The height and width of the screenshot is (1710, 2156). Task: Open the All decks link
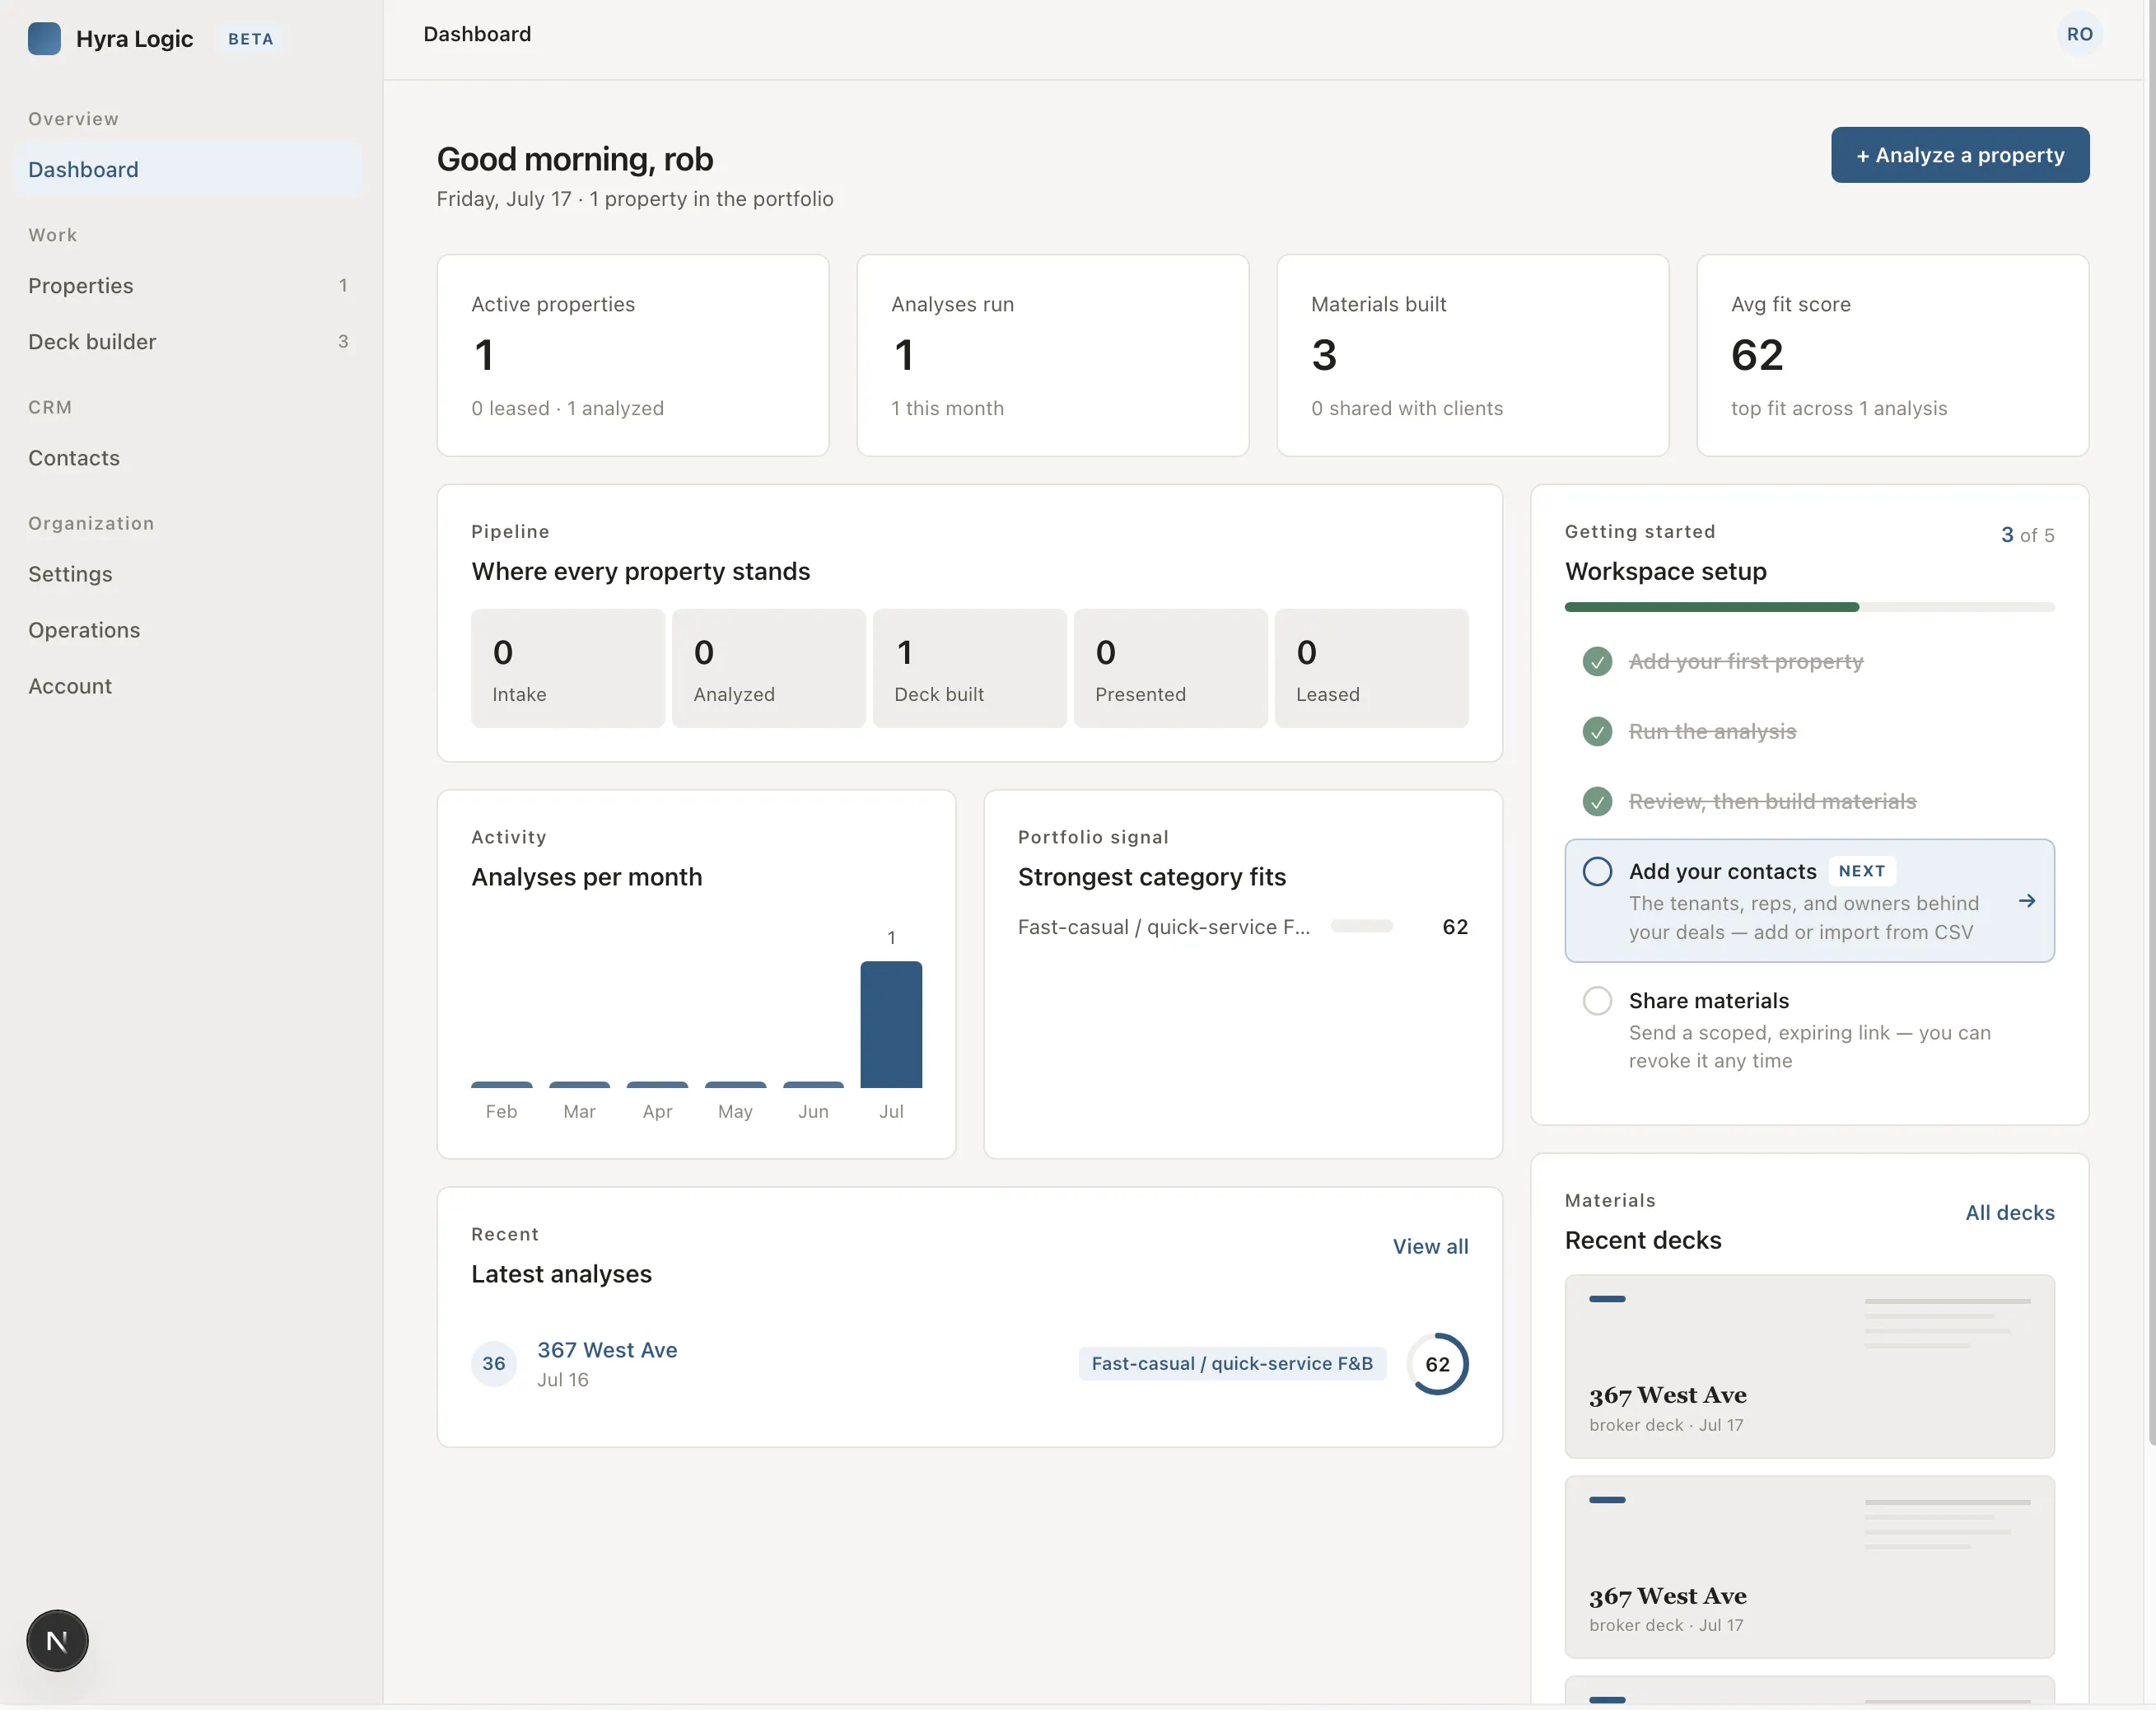[2009, 1212]
